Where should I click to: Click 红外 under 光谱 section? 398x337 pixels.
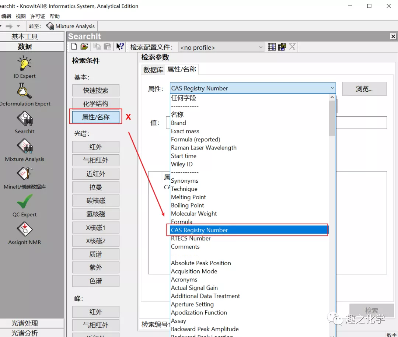pos(96,147)
